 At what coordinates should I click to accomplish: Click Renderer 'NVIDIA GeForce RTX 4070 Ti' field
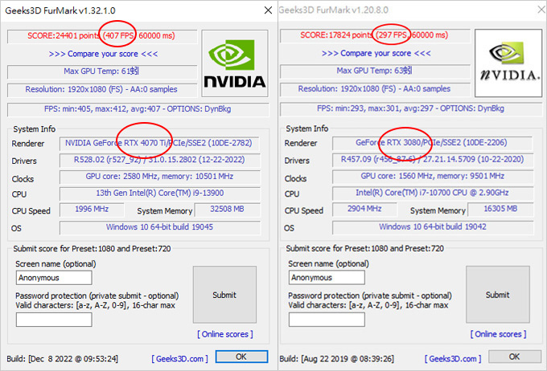pyautogui.click(x=159, y=143)
